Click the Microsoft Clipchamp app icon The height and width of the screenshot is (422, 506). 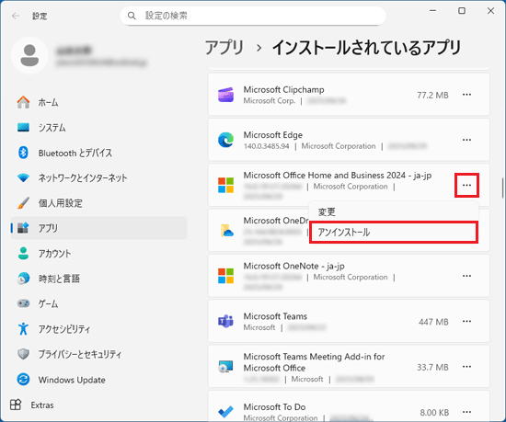225,95
